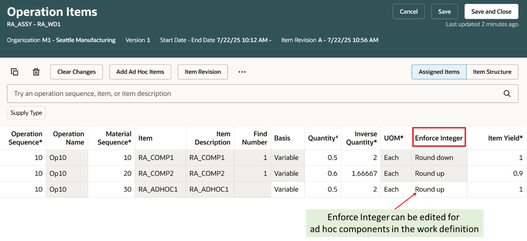Open the Item Revision dialog

(x=203, y=72)
